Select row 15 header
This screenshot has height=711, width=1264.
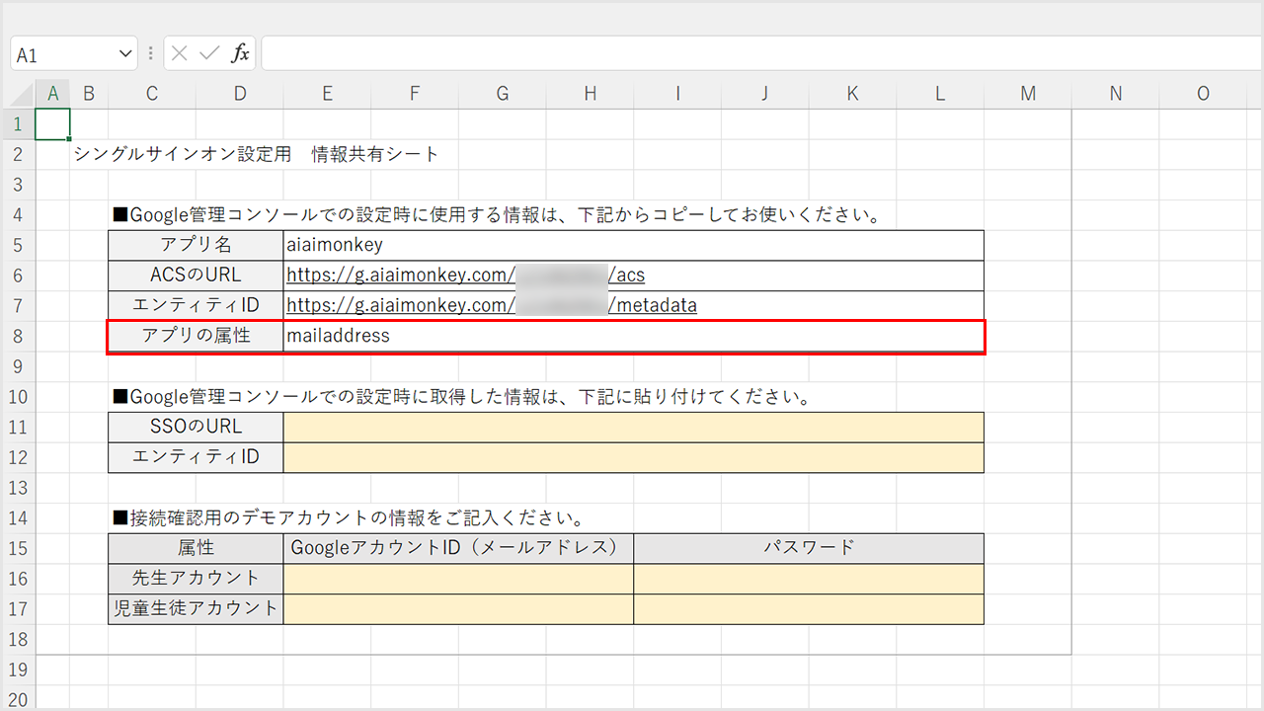(x=18, y=548)
